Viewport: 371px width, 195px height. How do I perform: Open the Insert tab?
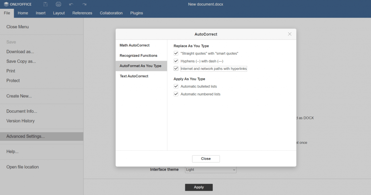(41, 13)
